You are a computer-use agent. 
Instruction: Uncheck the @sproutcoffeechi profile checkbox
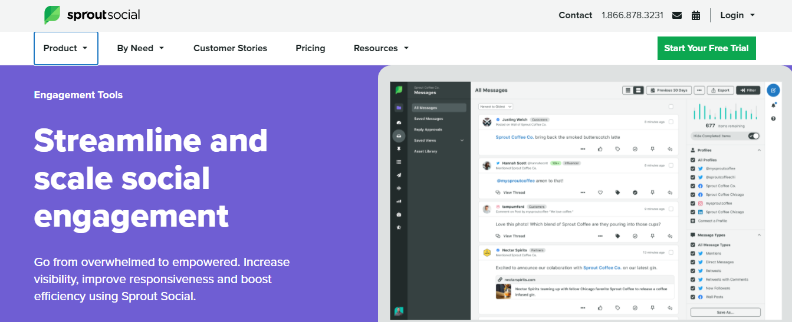pos(693,177)
